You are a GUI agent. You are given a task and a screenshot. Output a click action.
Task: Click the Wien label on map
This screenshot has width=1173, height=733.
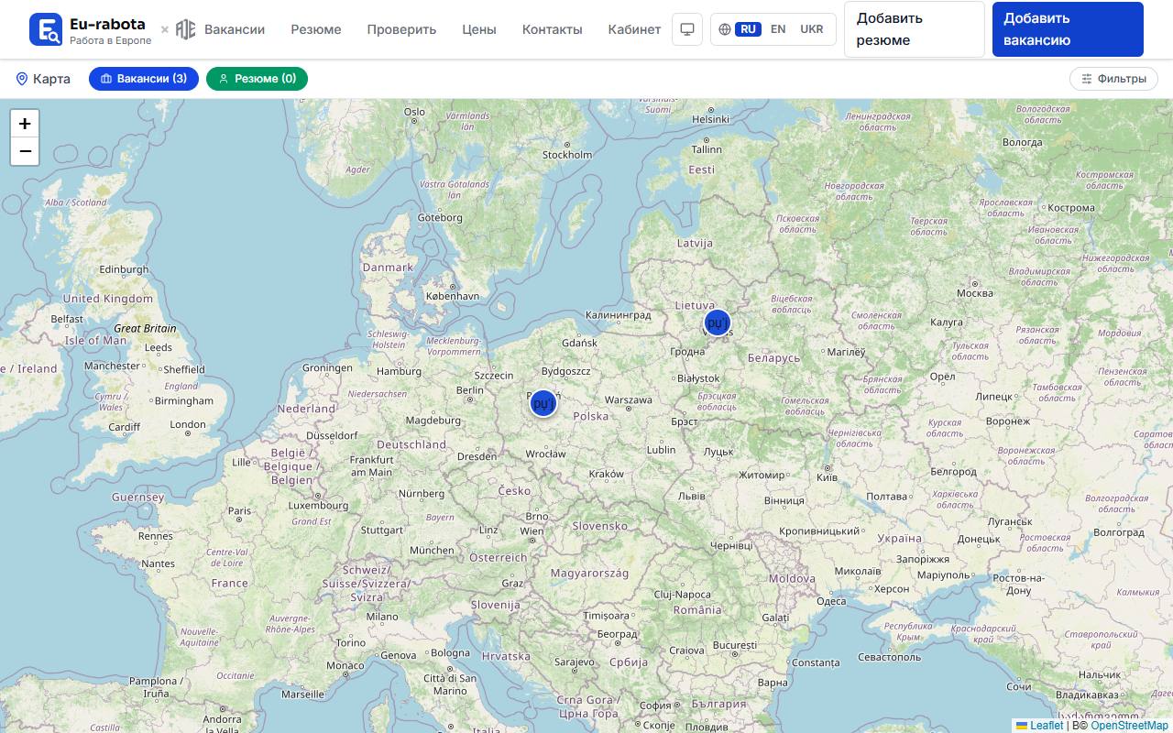532,531
